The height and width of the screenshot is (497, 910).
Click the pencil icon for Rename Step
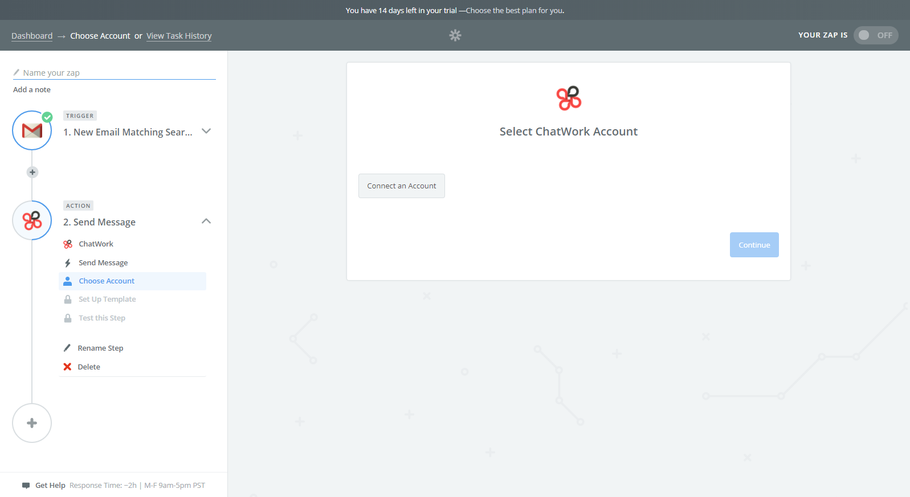67,348
